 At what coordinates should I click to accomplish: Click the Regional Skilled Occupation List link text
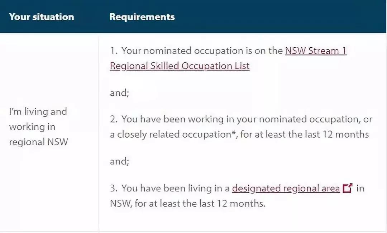[x=180, y=66]
